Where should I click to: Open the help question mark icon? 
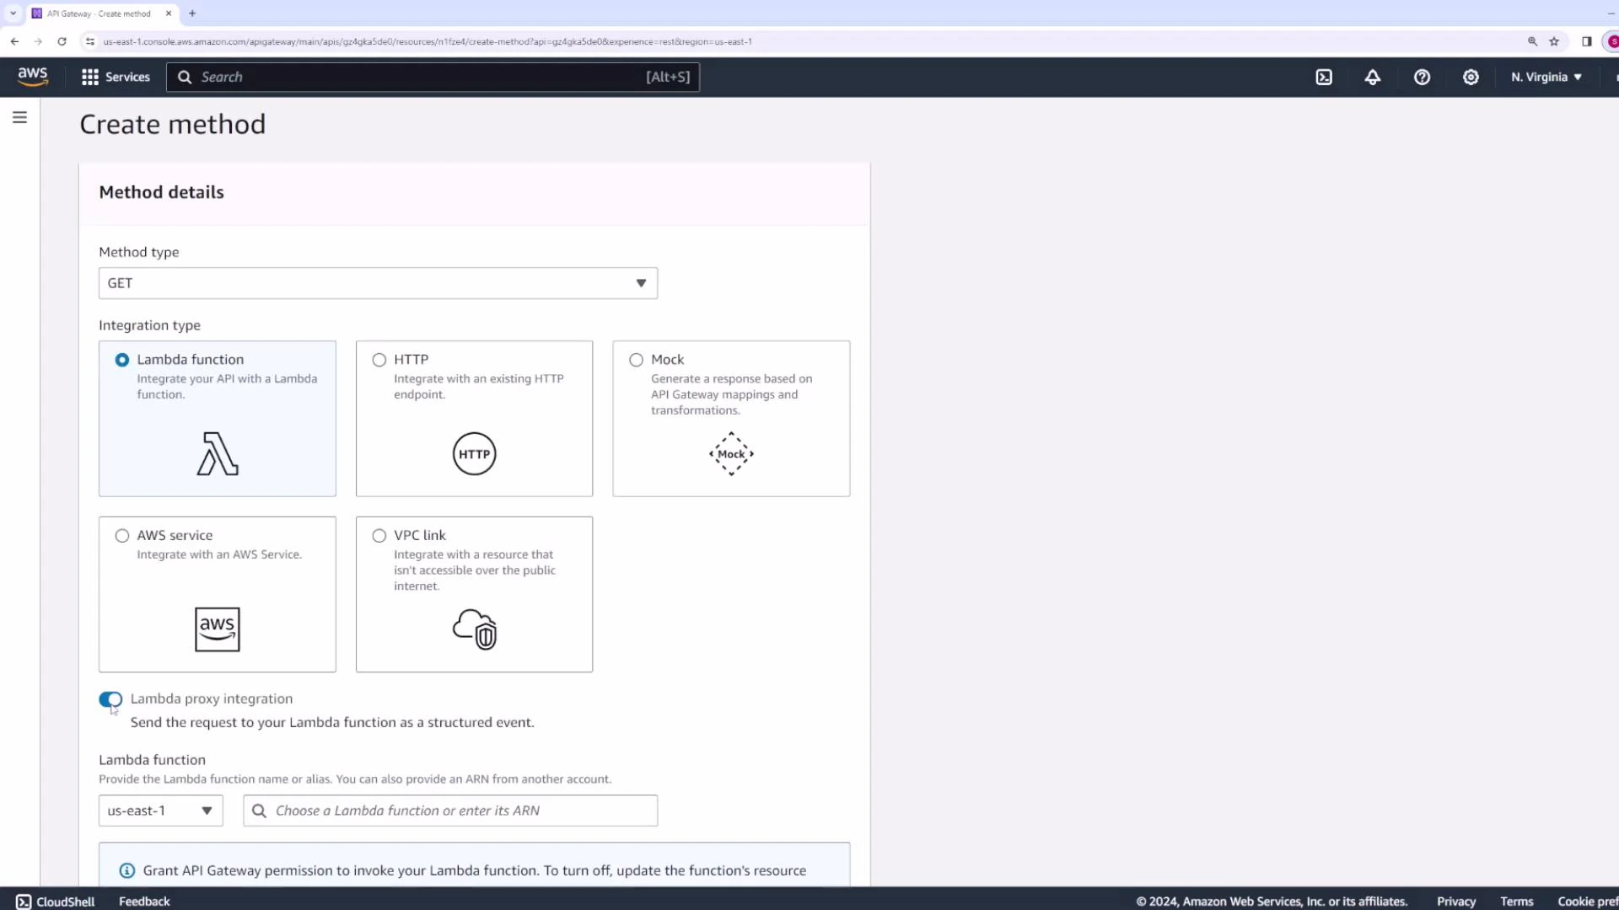(1423, 77)
